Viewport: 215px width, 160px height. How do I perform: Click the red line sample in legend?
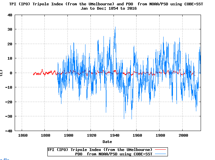tap(161, 149)
